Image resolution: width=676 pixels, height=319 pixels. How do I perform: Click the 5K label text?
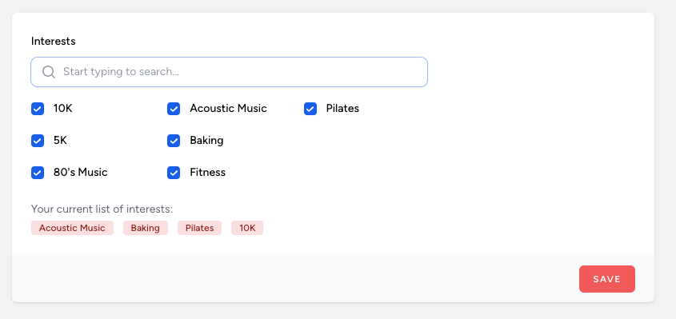point(60,141)
